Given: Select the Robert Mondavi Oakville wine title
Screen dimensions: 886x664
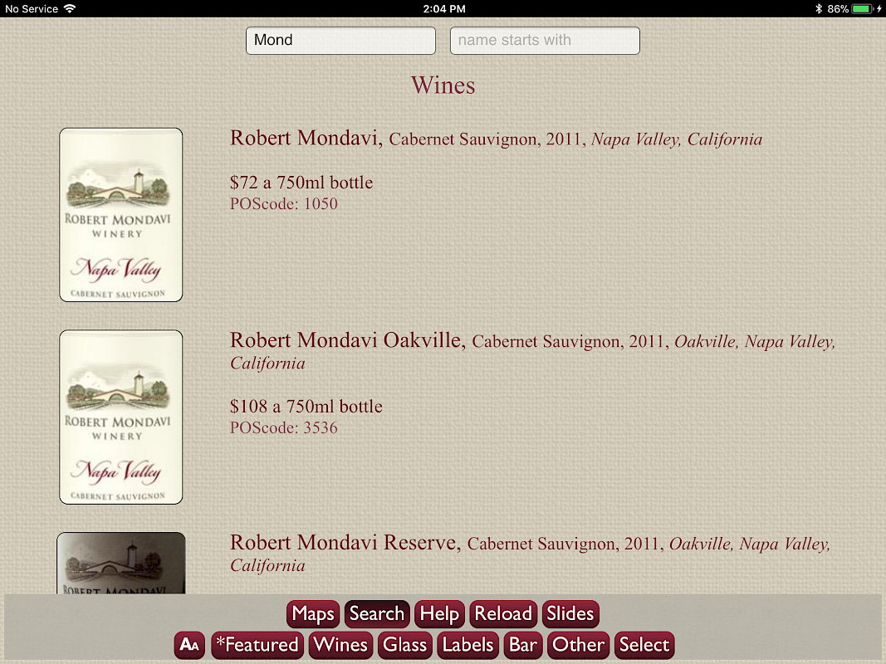Looking at the screenshot, I should tap(532, 351).
